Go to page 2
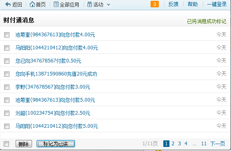 173,144
